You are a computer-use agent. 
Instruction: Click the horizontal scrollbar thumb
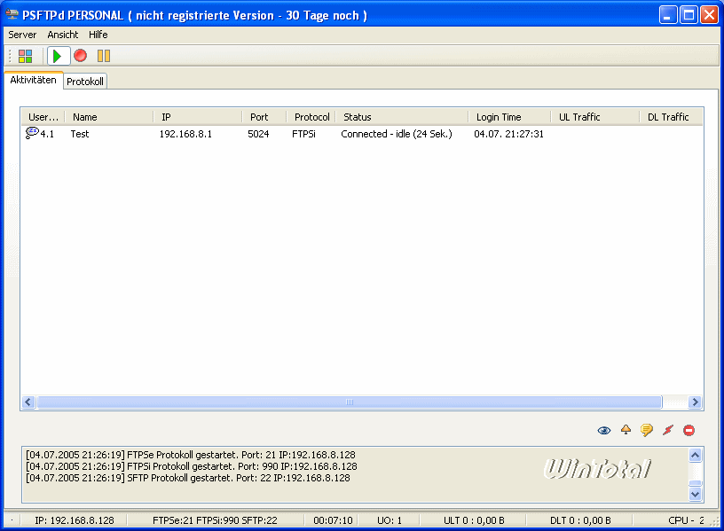coord(350,402)
